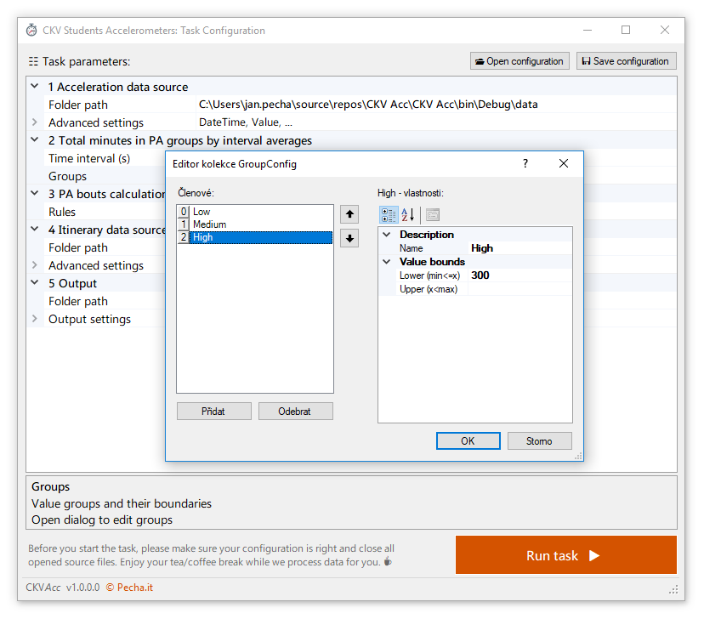Close the GroupConfig collection editor dialog

coord(564,163)
